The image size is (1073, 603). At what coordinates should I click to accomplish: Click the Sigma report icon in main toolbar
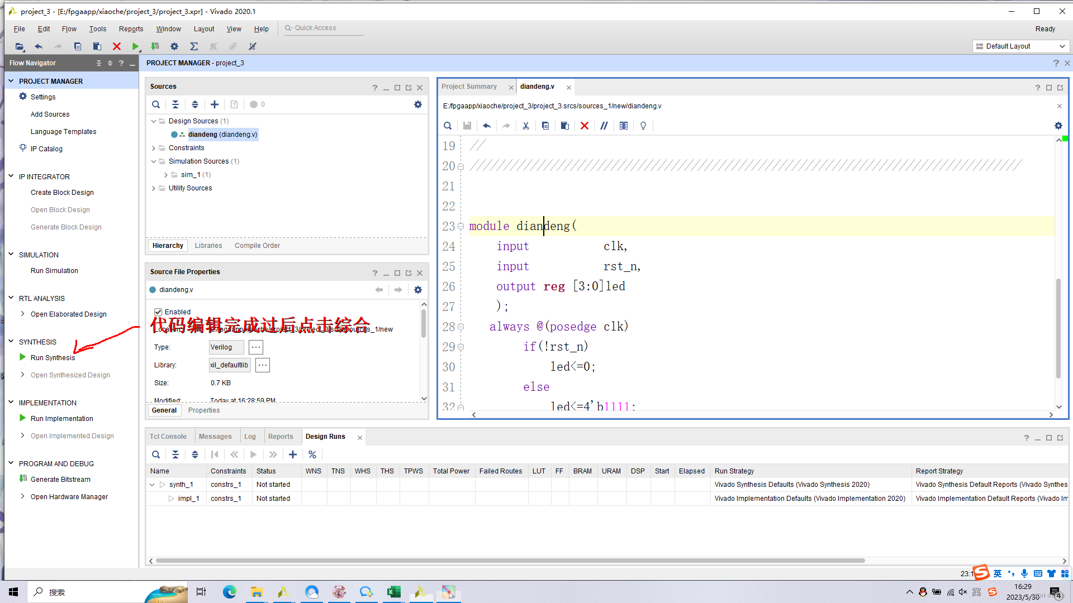pyautogui.click(x=194, y=46)
